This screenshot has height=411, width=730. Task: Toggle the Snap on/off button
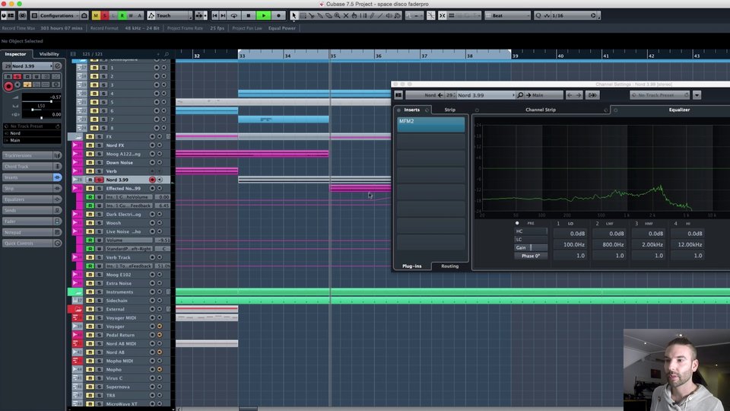click(443, 15)
